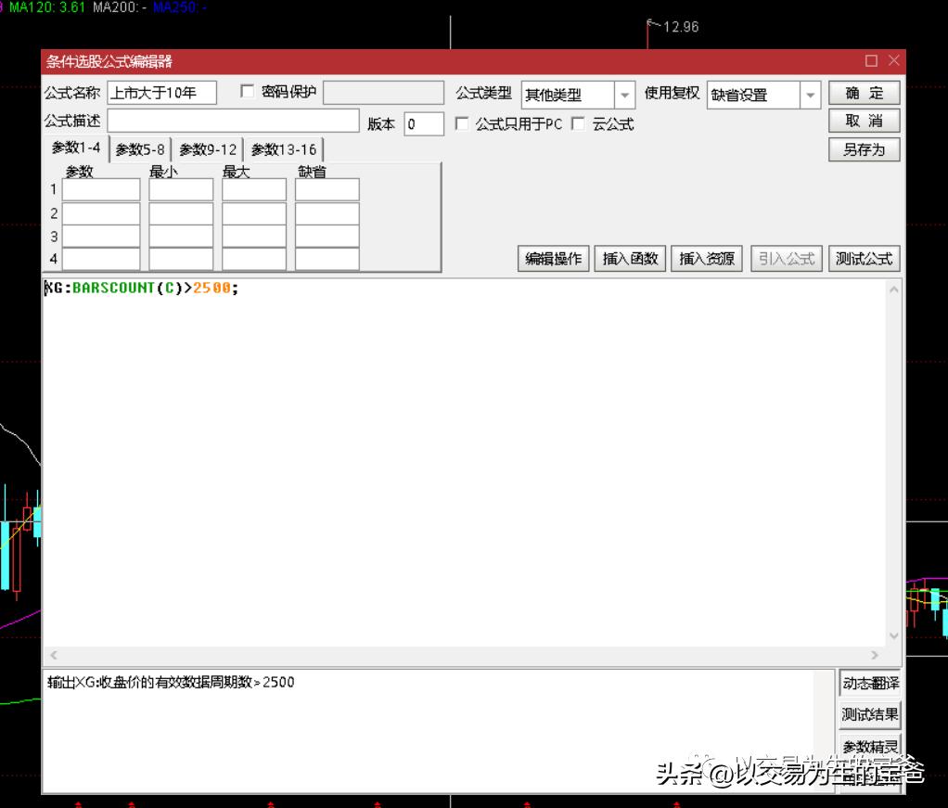
Task: Click the 插入资源 button
Action: coord(707,259)
